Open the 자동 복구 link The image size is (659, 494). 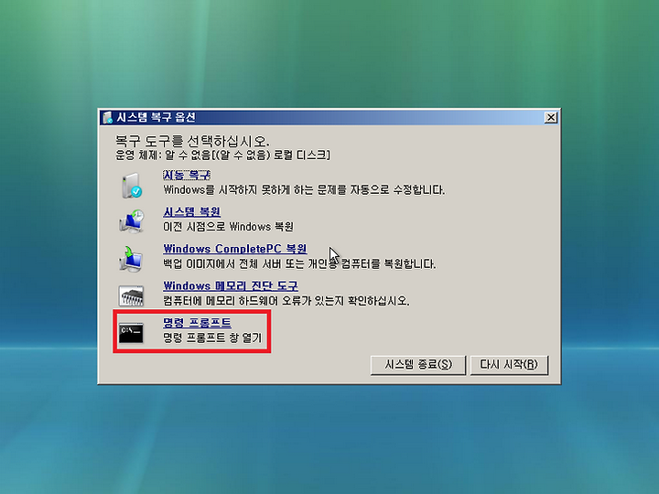tap(187, 175)
